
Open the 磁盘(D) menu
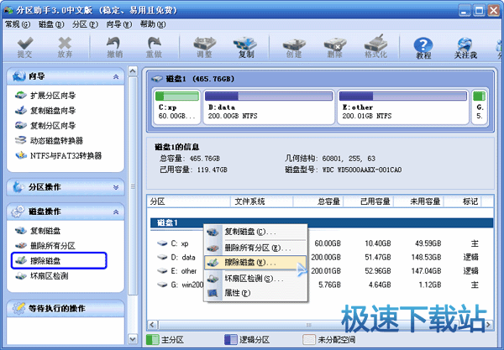[x=51, y=24]
